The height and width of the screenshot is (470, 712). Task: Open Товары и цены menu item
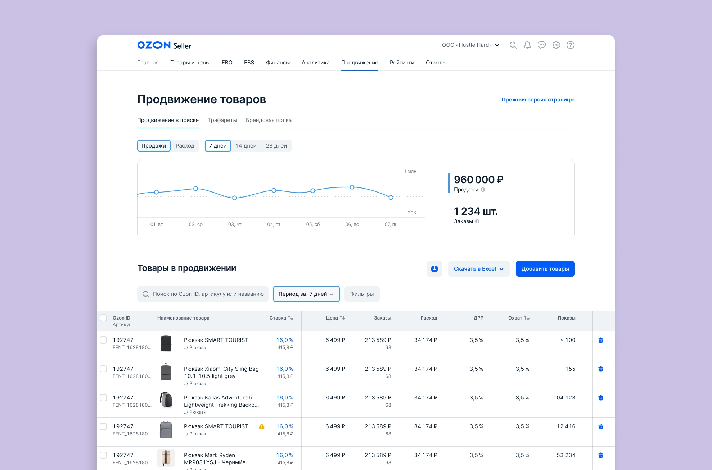190,63
